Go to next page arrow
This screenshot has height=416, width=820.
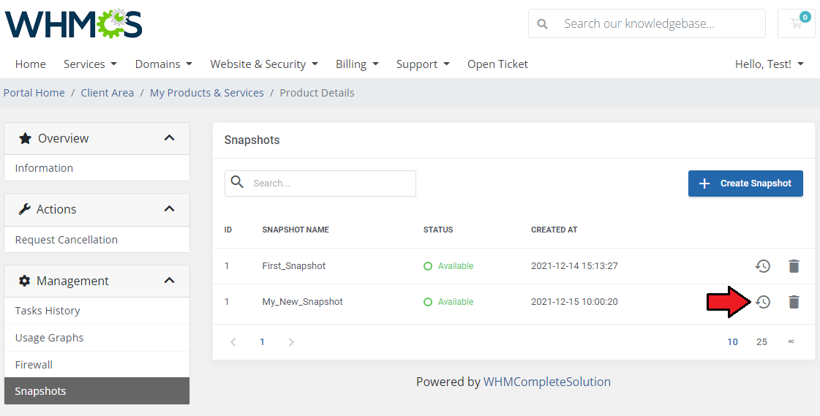(291, 341)
